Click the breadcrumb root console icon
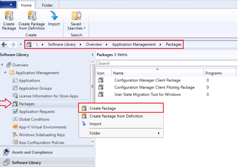Image resolution: width=239 pixels, height=167 pixels. 29,44
